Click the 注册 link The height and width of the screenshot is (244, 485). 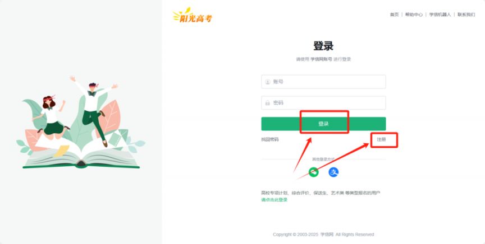pyautogui.click(x=381, y=139)
